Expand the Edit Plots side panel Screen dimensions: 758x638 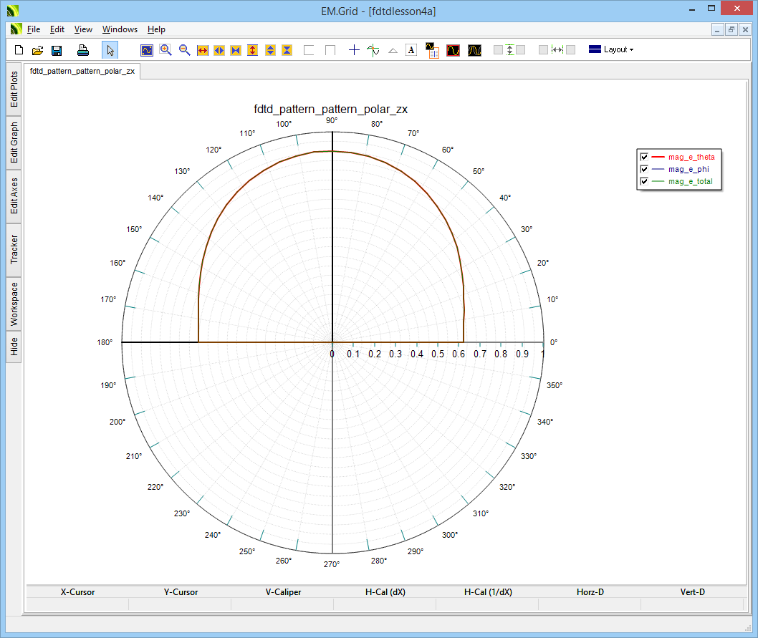(14, 90)
